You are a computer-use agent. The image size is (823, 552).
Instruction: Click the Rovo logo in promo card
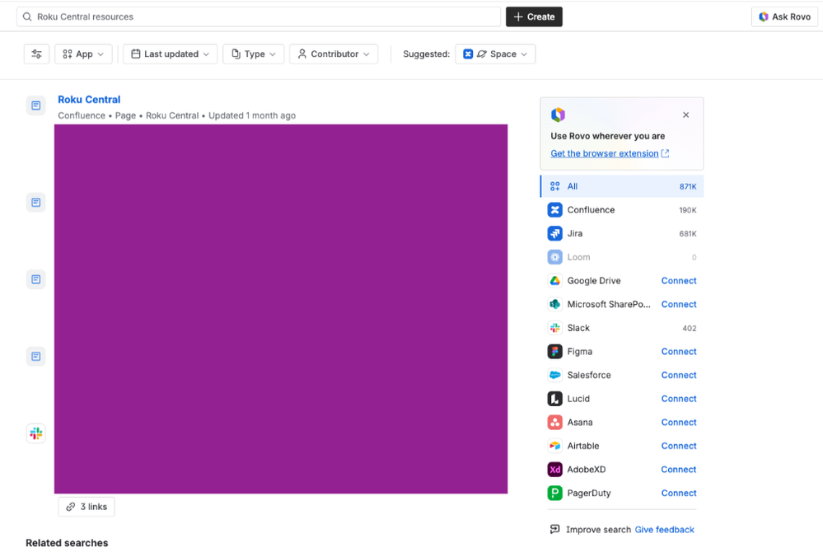(x=558, y=115)
